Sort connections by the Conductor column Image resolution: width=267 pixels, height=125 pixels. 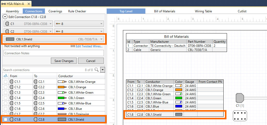pyautogui.click(x=81, y=76)
